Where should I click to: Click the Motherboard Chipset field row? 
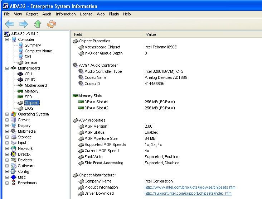click(x=102, y=47)
